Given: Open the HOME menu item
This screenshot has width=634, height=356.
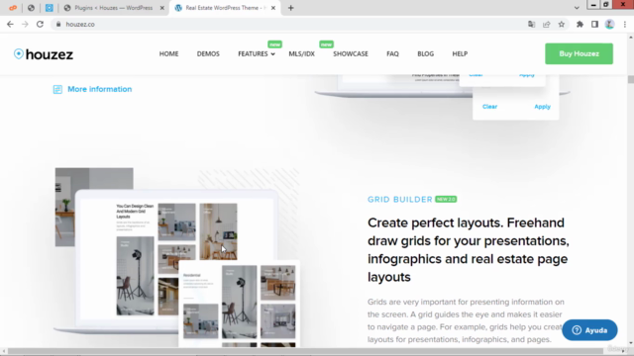Looking at the screenshot, I should (x=168, y=53).
